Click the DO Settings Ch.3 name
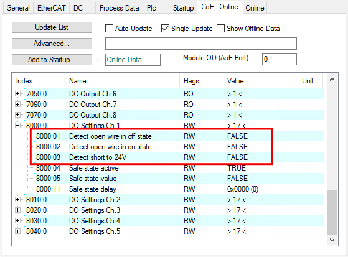The width and height of the screenshot is (348, 257). (x=95, y=210)
